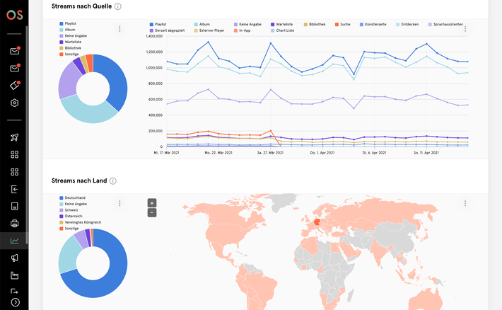Click the rocket icon in sidebar
Screen dimensions: 502x310
pyautogui.click(x=14, y=137)
